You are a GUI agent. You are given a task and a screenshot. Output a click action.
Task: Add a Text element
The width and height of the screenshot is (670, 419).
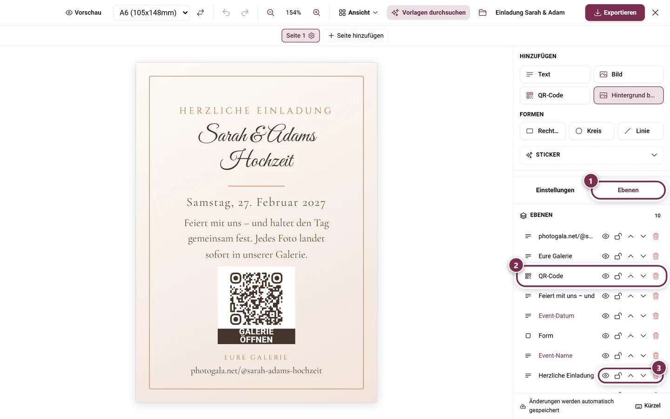click(555, 74)
